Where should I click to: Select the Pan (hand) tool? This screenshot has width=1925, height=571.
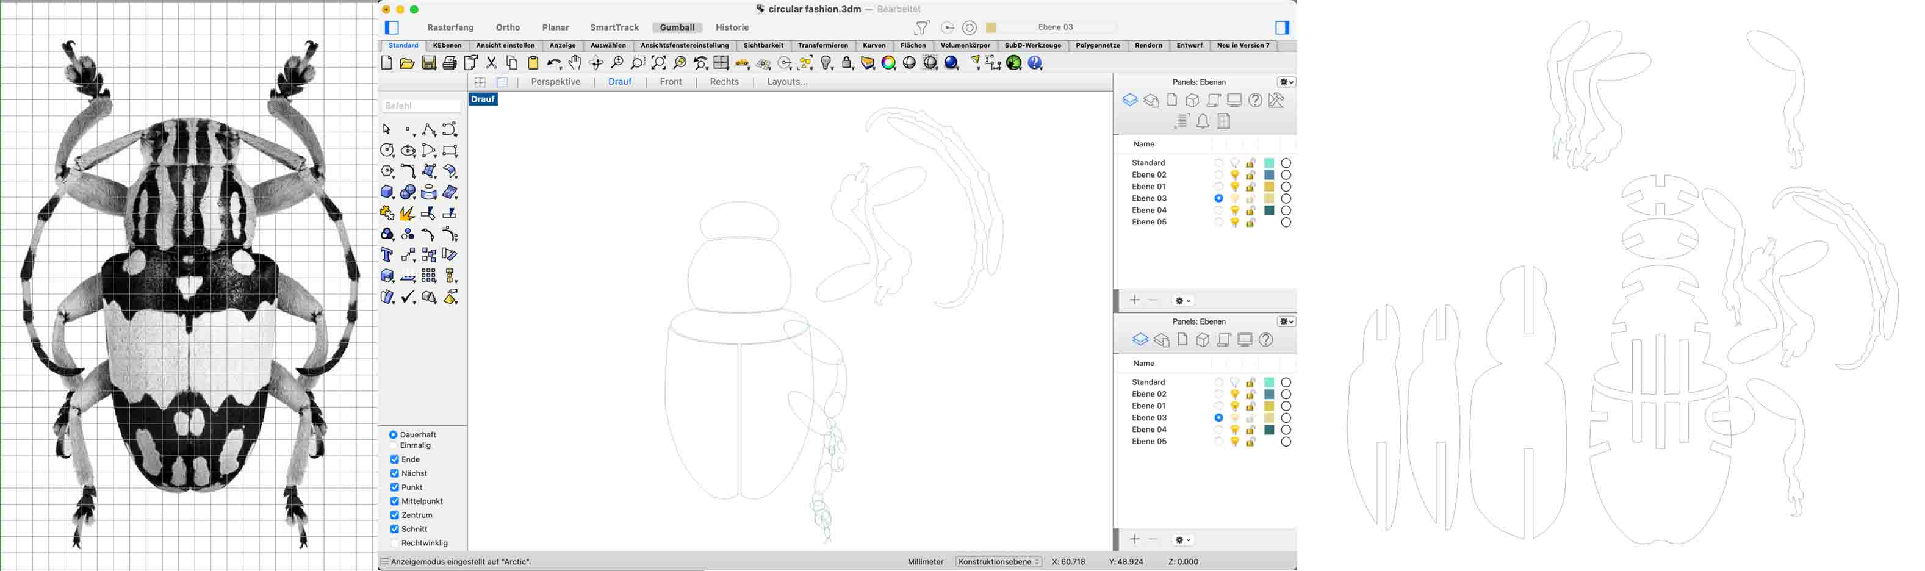(x=575, y=63)
